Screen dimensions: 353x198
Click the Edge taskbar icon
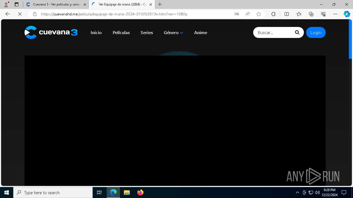113,193
